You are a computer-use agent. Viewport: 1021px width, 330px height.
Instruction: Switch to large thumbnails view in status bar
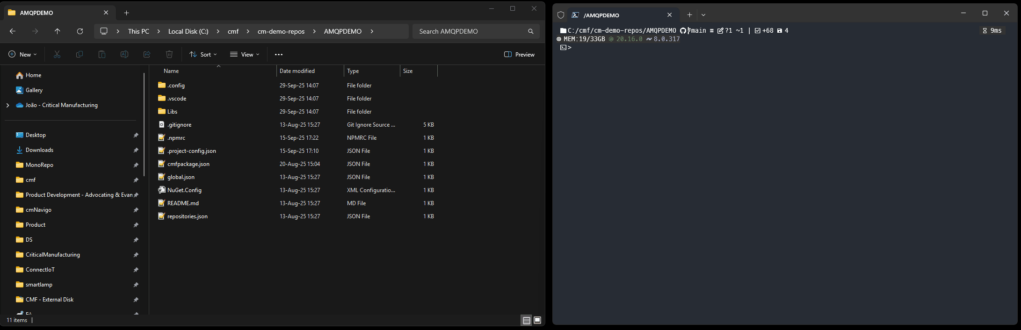click(537, 320)
